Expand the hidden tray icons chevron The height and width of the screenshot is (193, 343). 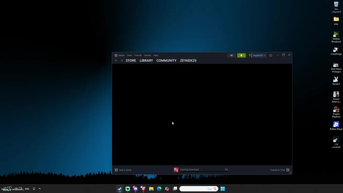click(39, 189)
